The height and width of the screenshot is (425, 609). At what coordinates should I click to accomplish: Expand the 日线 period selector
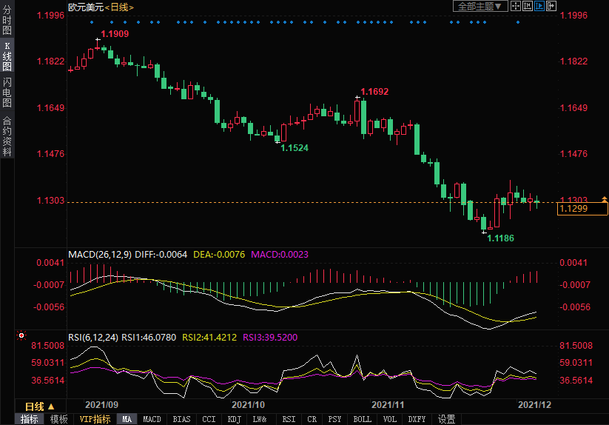pos(40,406)
